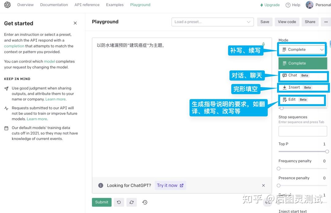Adjust the Presence penalty slider handle
The height and width of the screenshot is (213, 331).
[279, 185]
